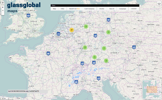Viewport: 162px width, 100px height.
Task: Click the factory marker near Paris
Action: (x=48, y=53)
